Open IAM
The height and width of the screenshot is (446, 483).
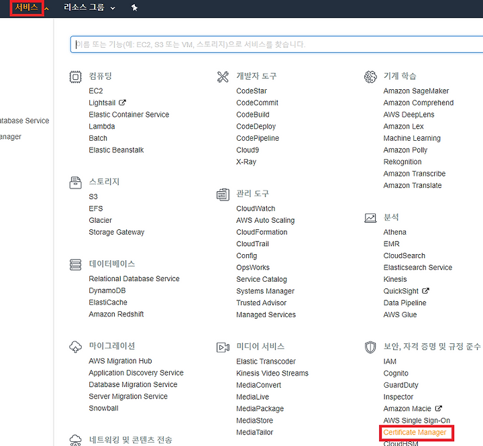point(390,361)
